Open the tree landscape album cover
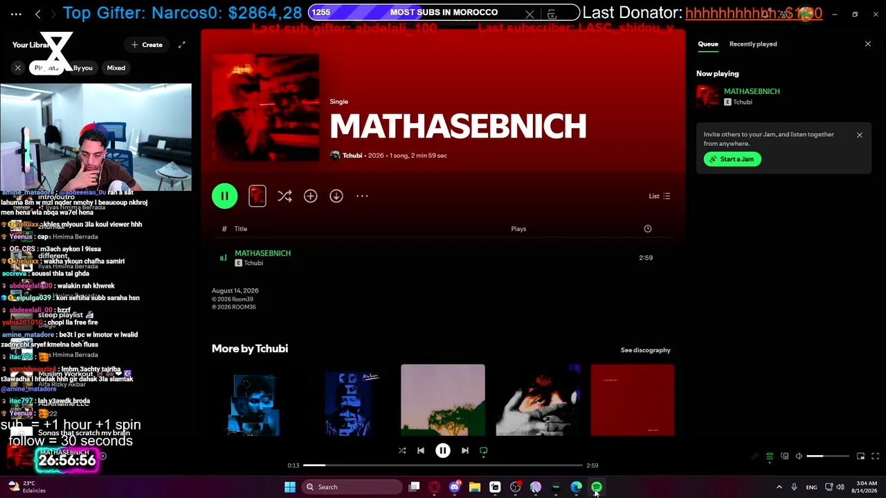 click(x=443, y=400)
